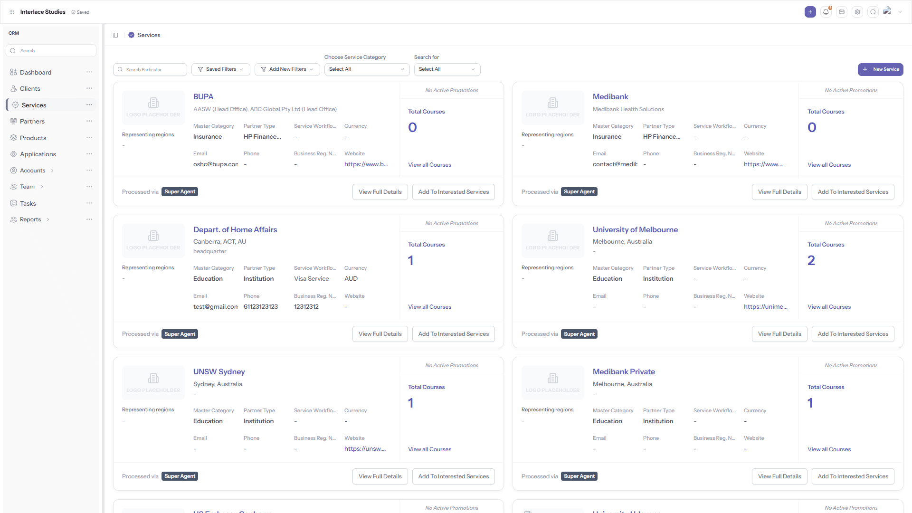The image size is (912, 513).
Task: Toggle the sidebar collapse panel icon
Action: 115,35
